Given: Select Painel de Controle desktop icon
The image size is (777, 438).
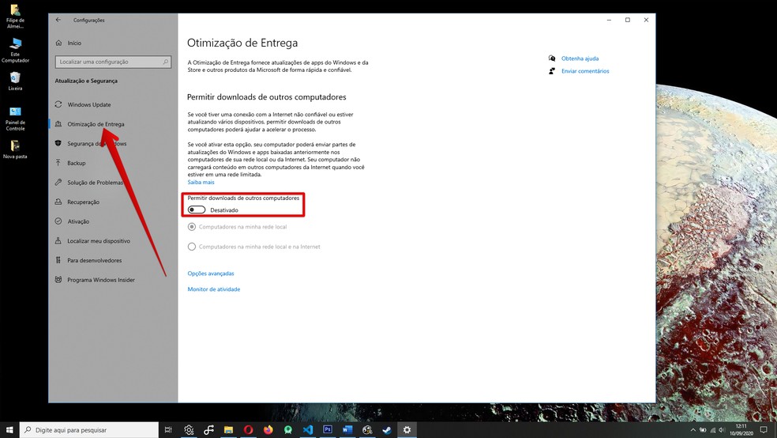Looking at the screenshot, I should click(x=15, y=118).
